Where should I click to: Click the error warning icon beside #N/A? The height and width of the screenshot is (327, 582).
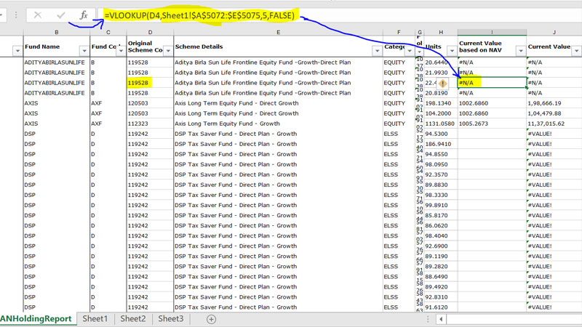coord(442,84)
